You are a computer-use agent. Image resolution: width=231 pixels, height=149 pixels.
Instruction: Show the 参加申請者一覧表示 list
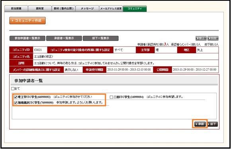(27, 38)
